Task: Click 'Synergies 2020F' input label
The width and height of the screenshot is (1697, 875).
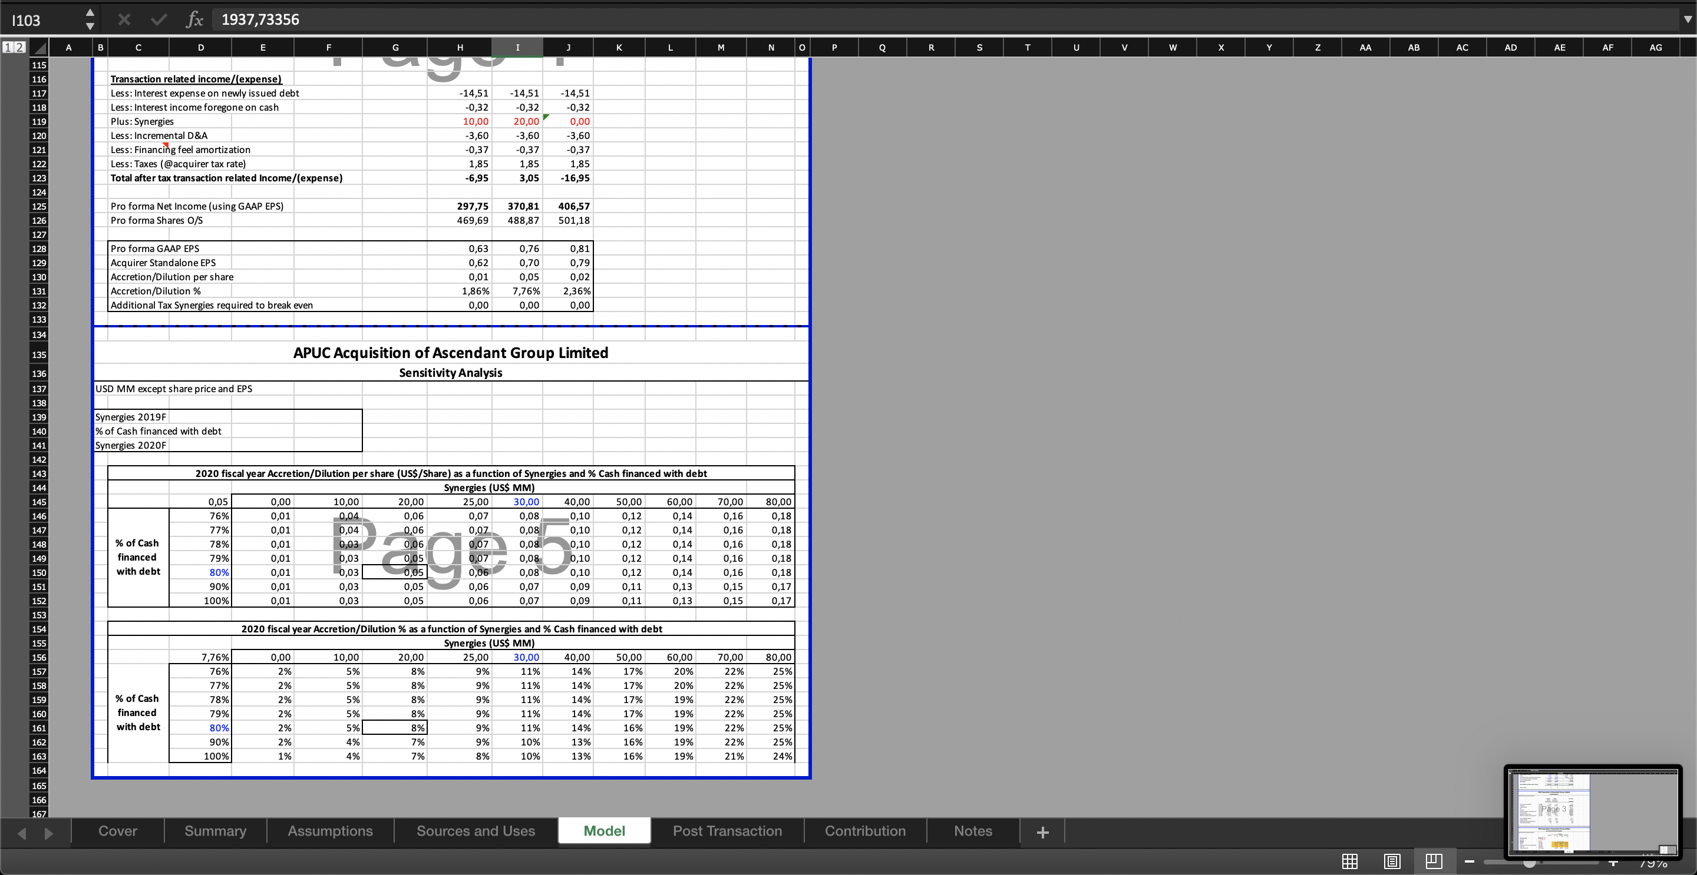Action: 130,446
